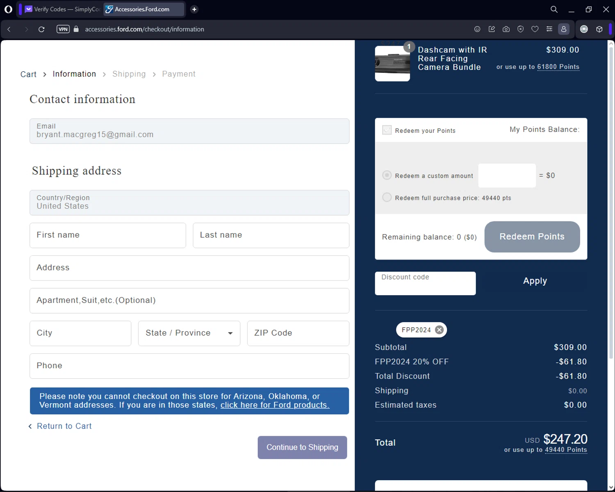615x492 pixels.
Task: Click the address bar URL
Action: pyautogui.click(x=144, y=29)
